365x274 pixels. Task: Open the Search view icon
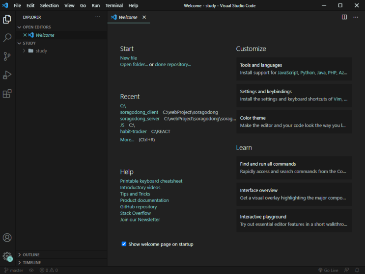click(7, 38)
